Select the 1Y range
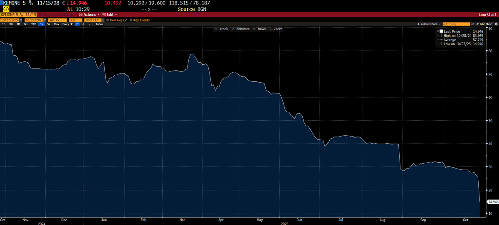The width and height of the screenshot is (499, 225). click(x=42, y=24)
